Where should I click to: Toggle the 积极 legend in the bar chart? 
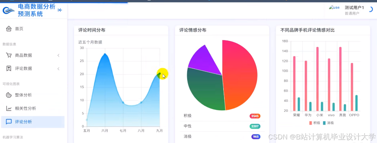click(315, 123)
